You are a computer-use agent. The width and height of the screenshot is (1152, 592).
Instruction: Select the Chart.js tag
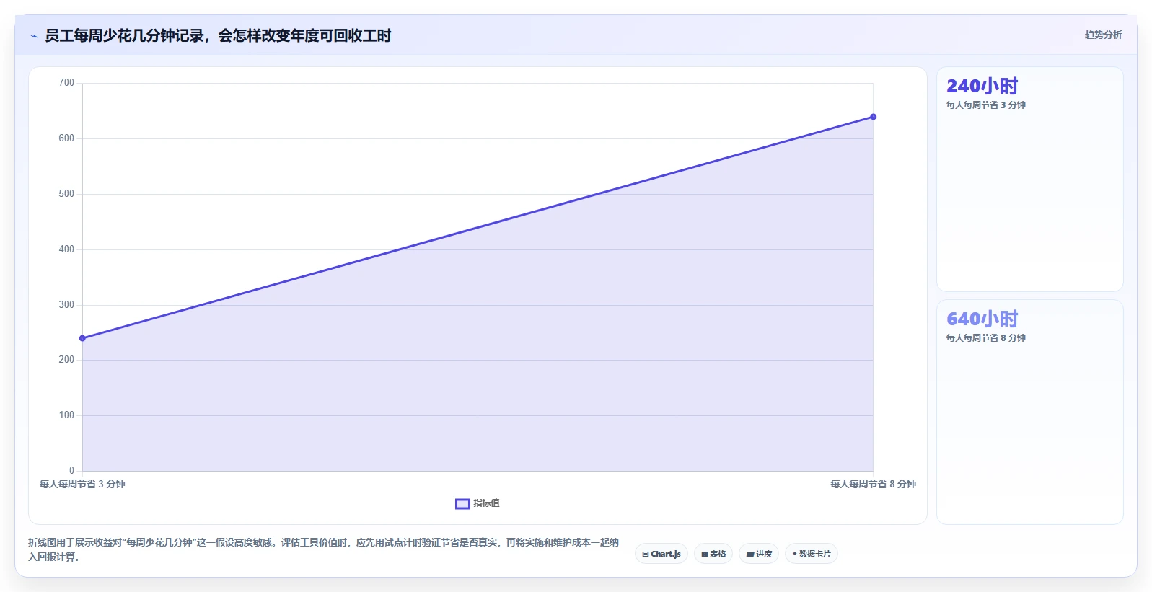click(x=661, y=554)
